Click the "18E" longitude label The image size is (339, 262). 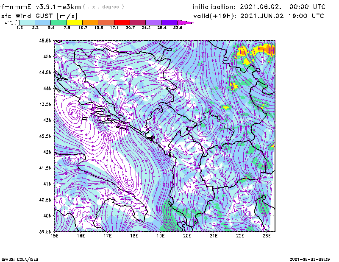134,236
